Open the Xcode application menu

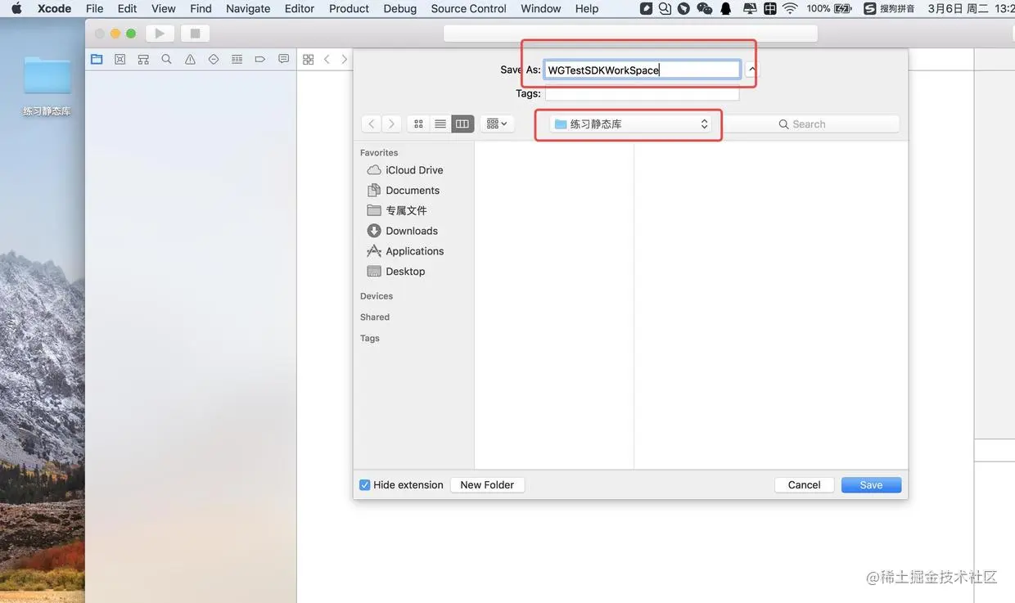click(55, 8)
